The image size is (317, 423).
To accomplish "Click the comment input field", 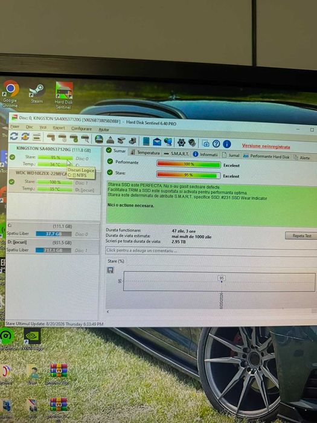I will click(211, 251).
